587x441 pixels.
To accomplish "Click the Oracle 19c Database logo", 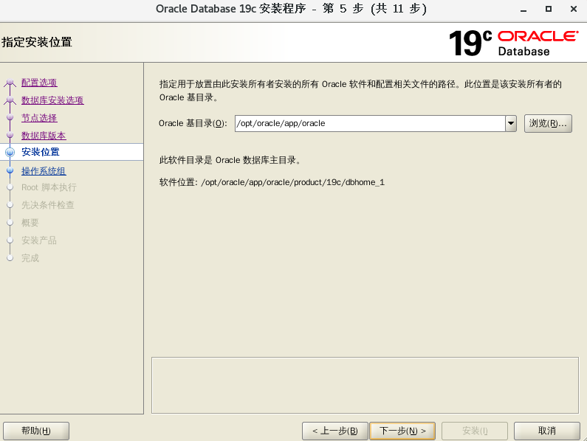I will coord(513,43).
